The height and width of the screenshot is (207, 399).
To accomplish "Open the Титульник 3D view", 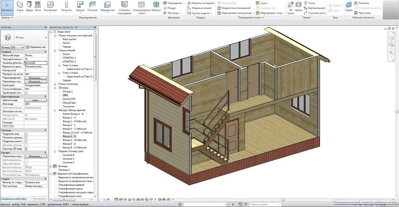I will tap(69, 106).
